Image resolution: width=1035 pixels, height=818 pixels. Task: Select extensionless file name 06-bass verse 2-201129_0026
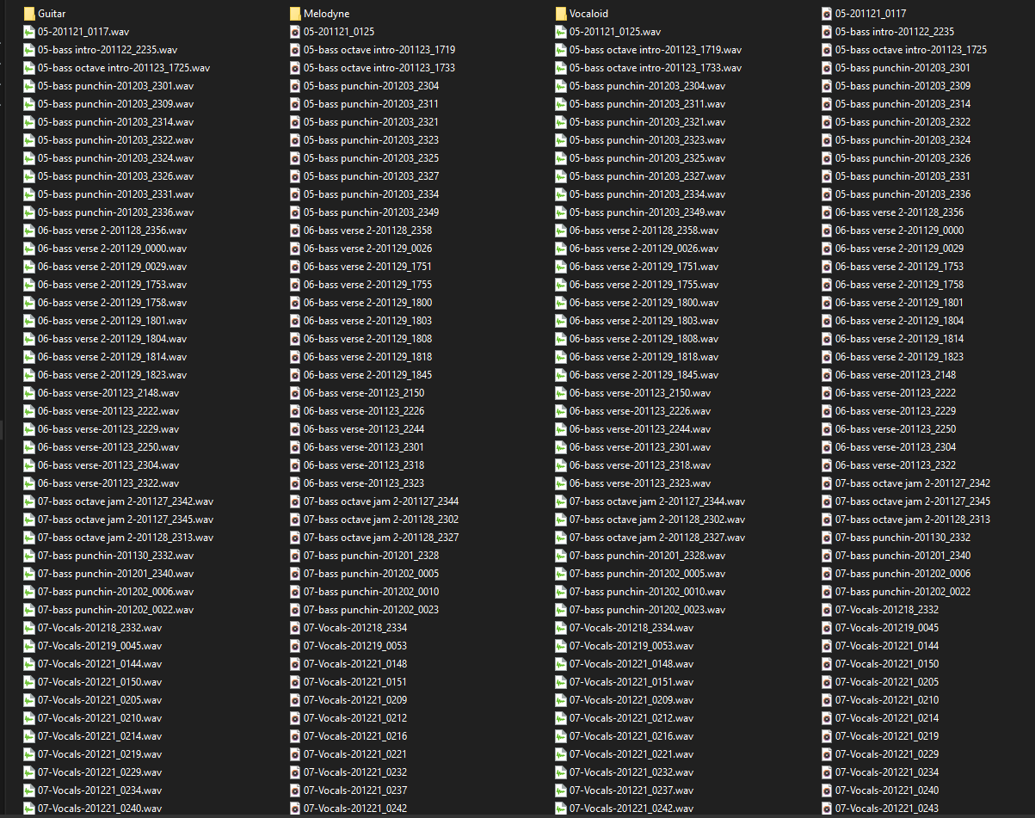click(x=368, y=249)
